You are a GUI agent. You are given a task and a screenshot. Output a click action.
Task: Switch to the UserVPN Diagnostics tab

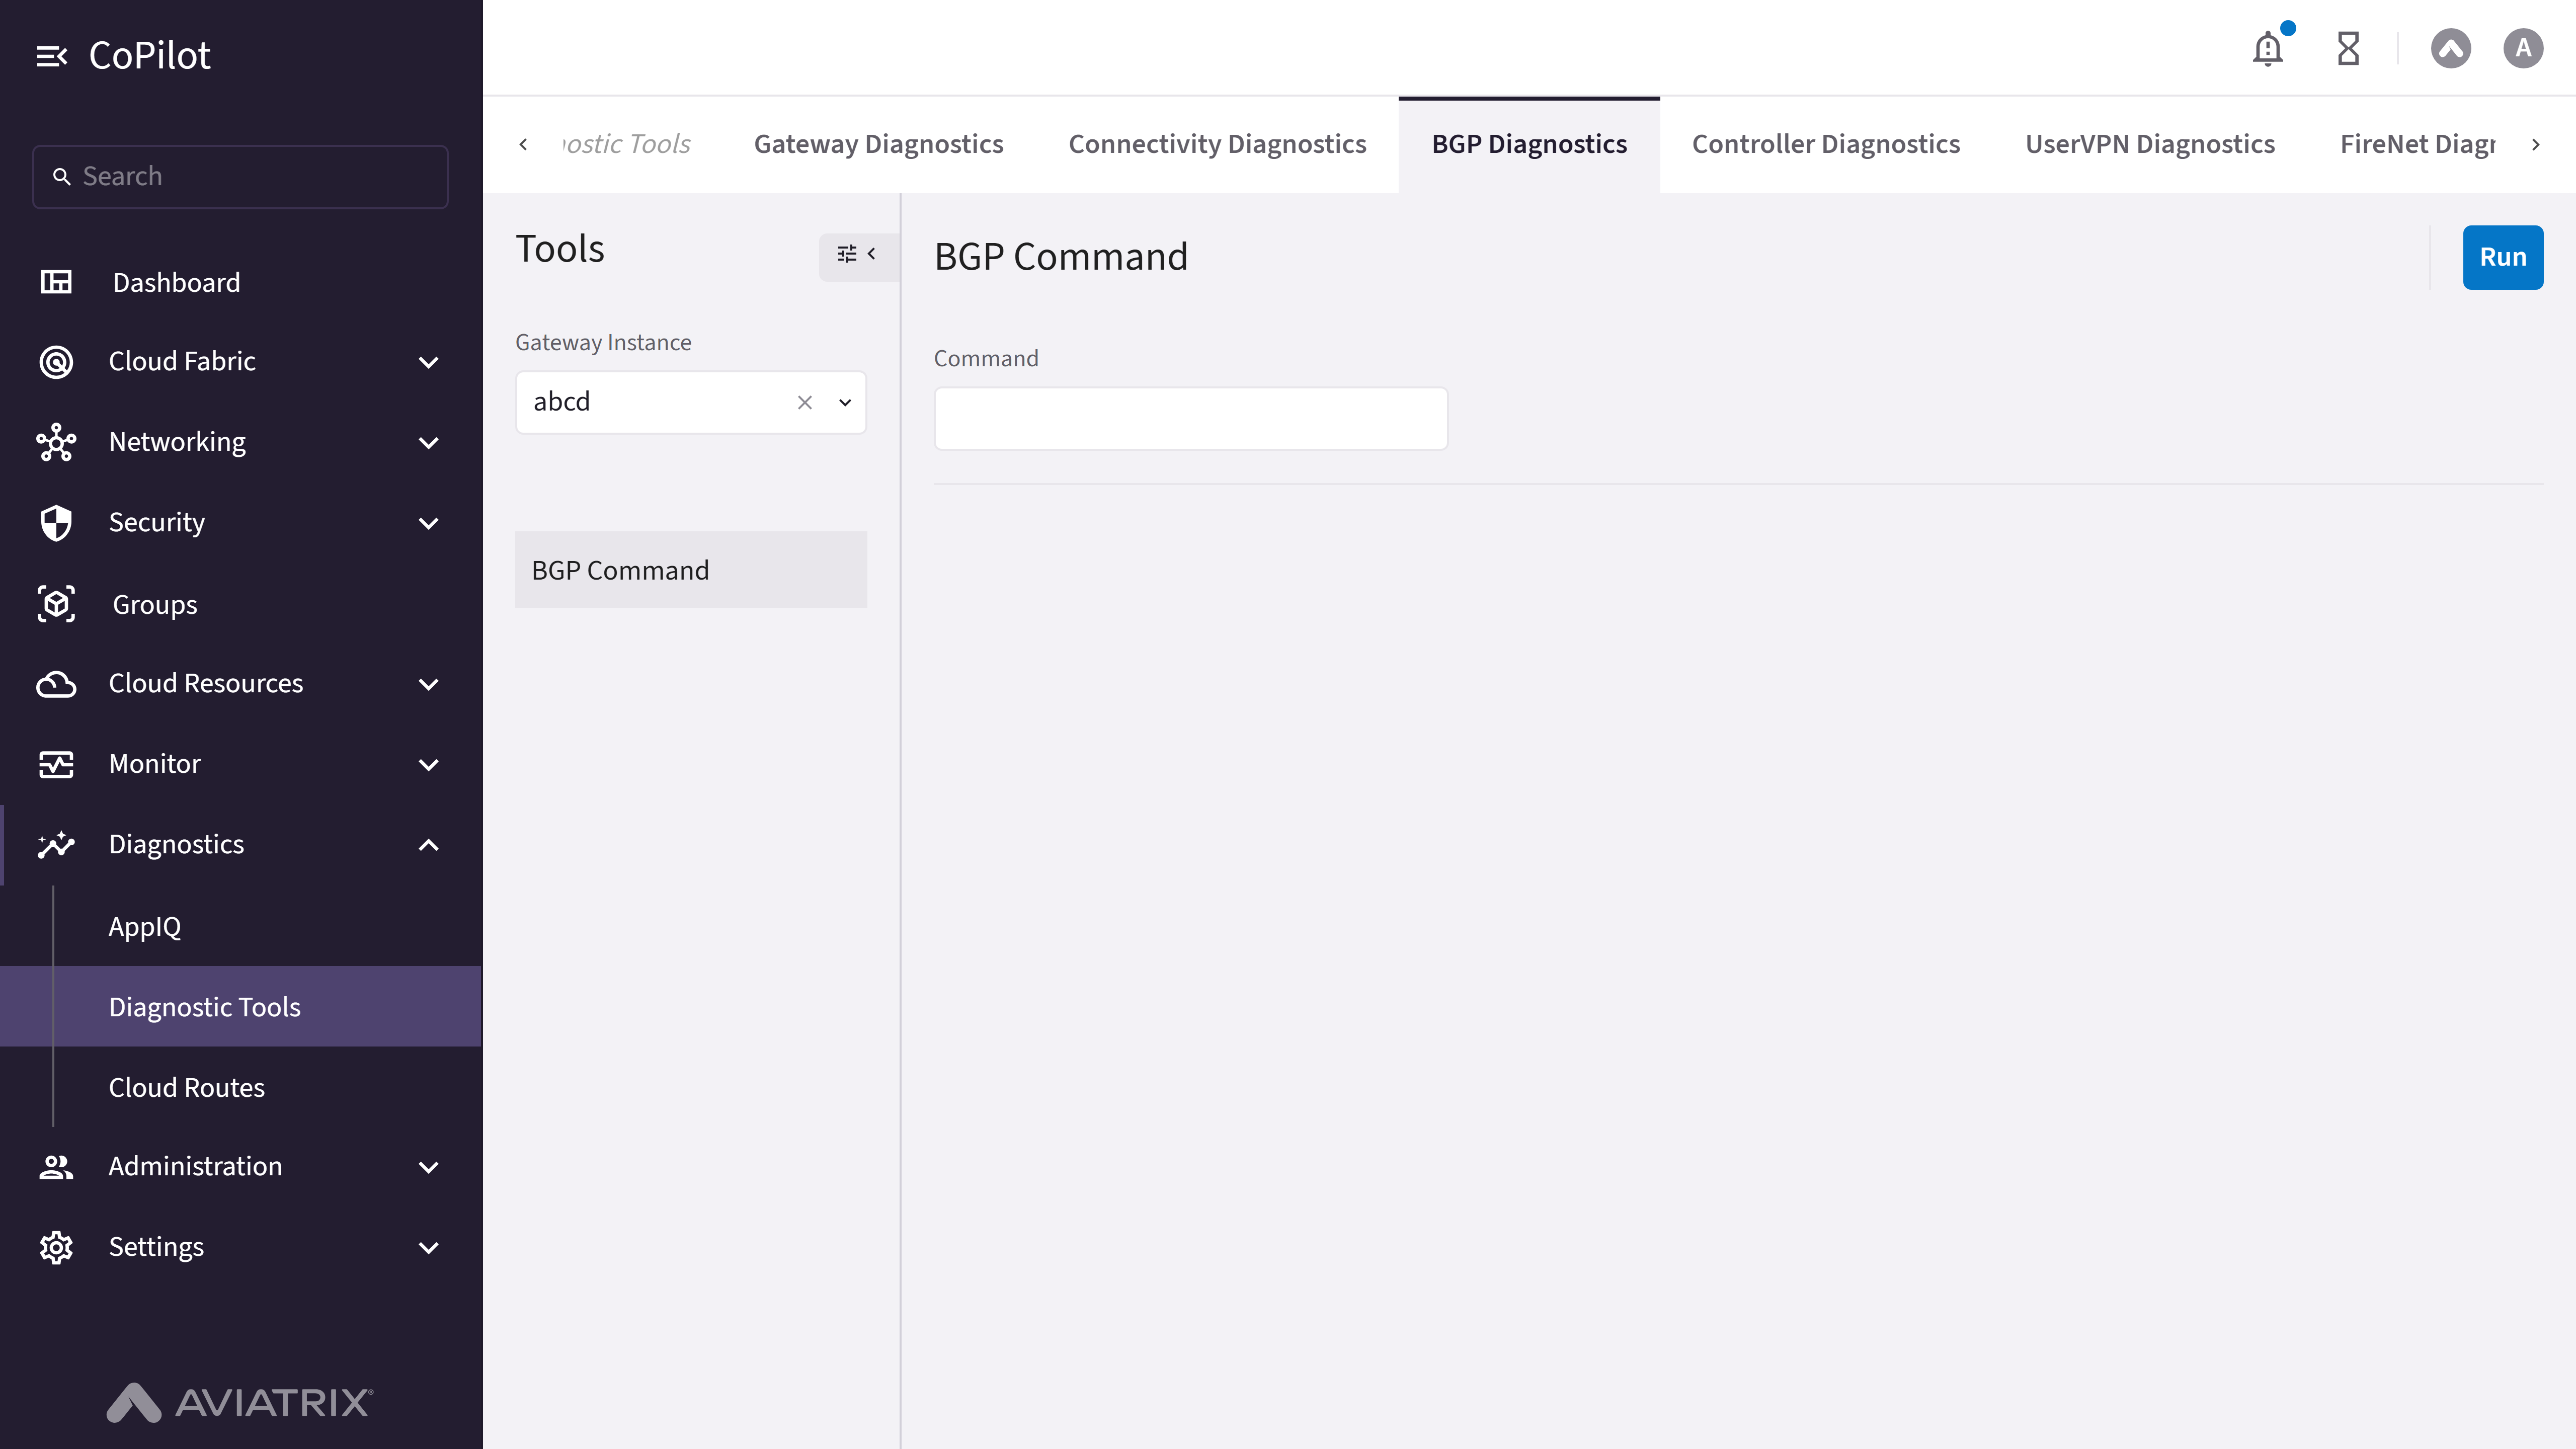point(2150,145)
